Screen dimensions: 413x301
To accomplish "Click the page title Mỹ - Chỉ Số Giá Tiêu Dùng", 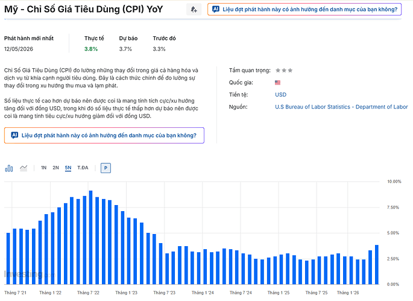I will coord(83,10).
